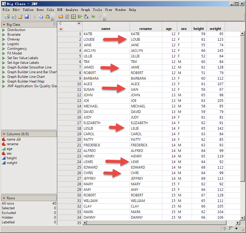
Task: Click the Save floppy disk icon
Action: [27, 17]
